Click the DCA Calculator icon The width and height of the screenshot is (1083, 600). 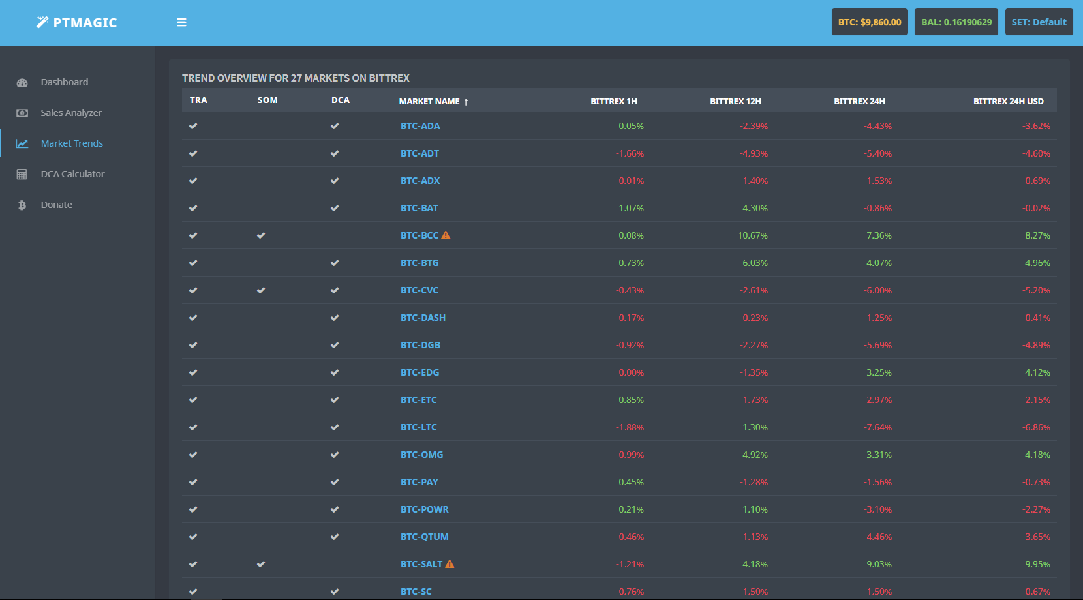tap(22, 174)
